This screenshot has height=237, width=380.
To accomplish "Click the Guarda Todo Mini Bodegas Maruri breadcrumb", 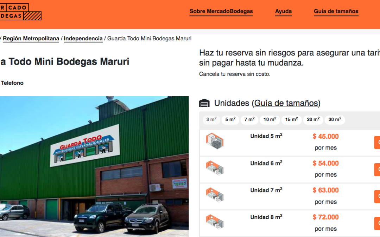I will click(x=149, y=39).
